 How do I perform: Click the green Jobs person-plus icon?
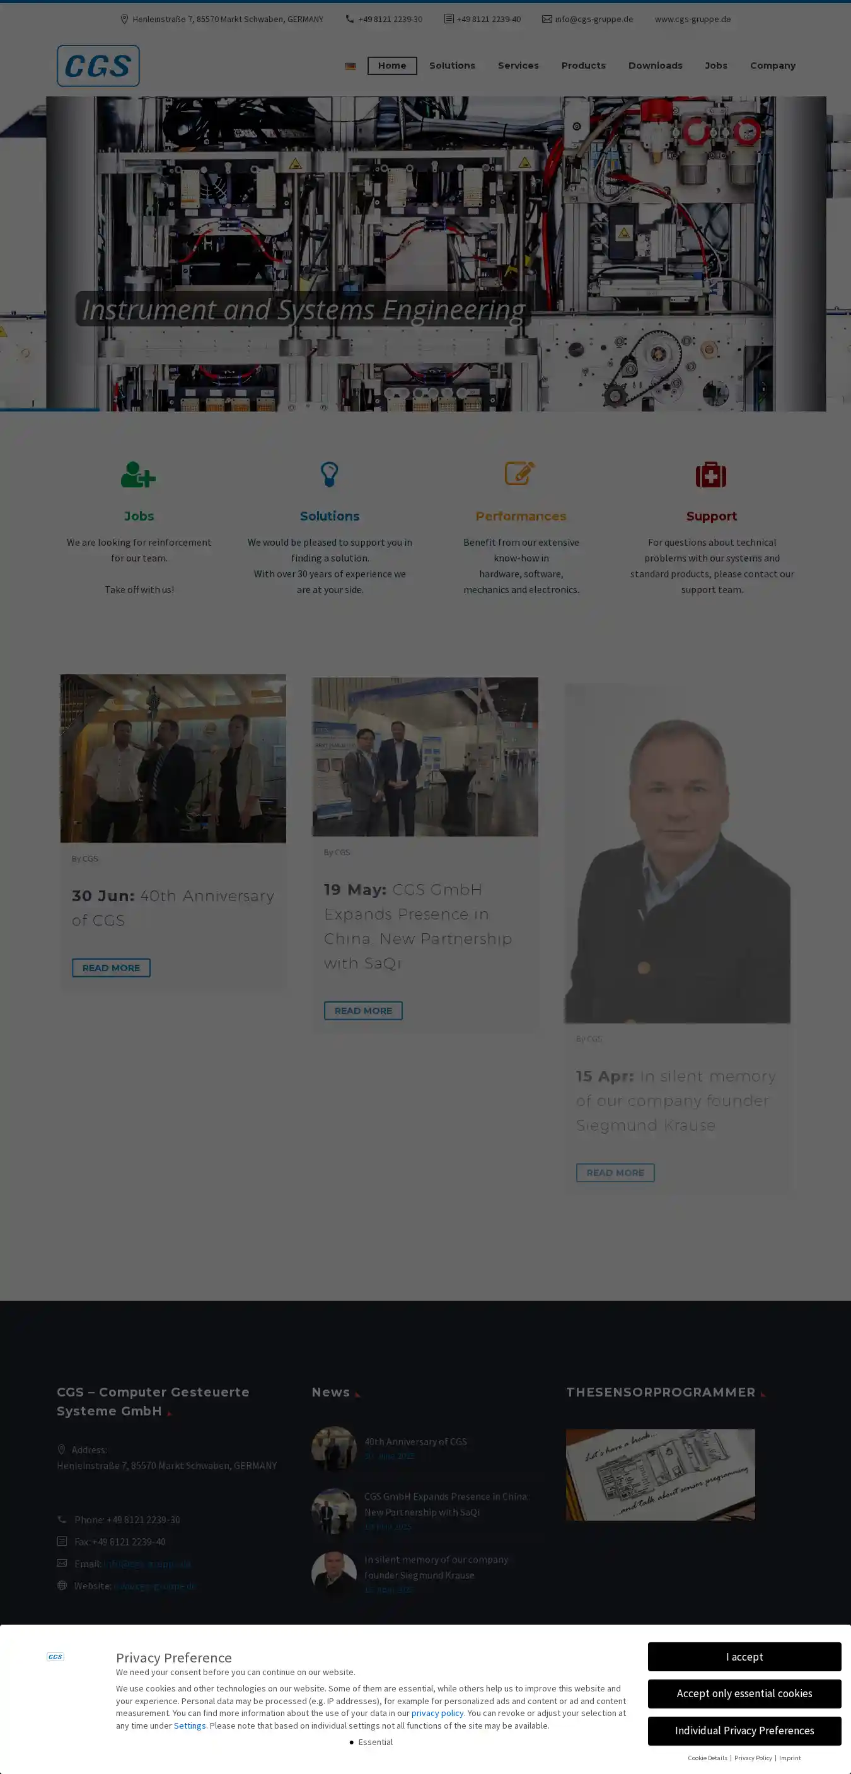[139, 475]
